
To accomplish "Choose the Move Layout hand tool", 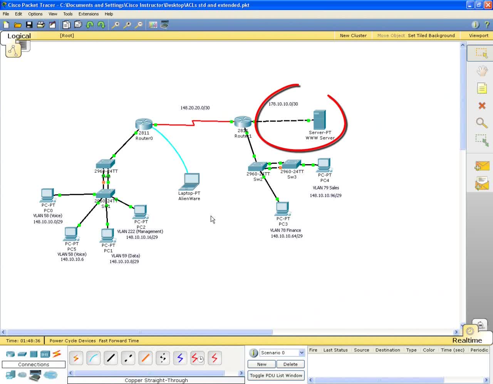I will (x=482, y=71).
